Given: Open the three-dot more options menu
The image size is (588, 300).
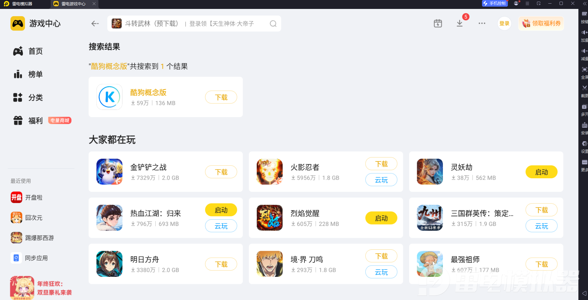Looking at the screenshot, I should tap(482, 23).
